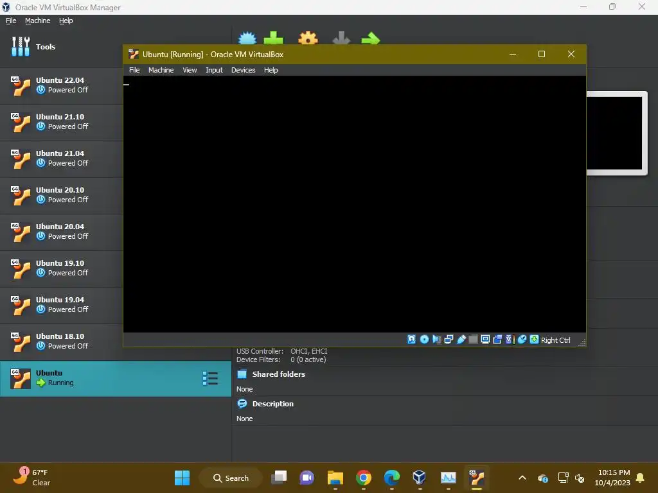658x493 pixels.
Task: Click the taskbar Search box
Action: point(231,478)
